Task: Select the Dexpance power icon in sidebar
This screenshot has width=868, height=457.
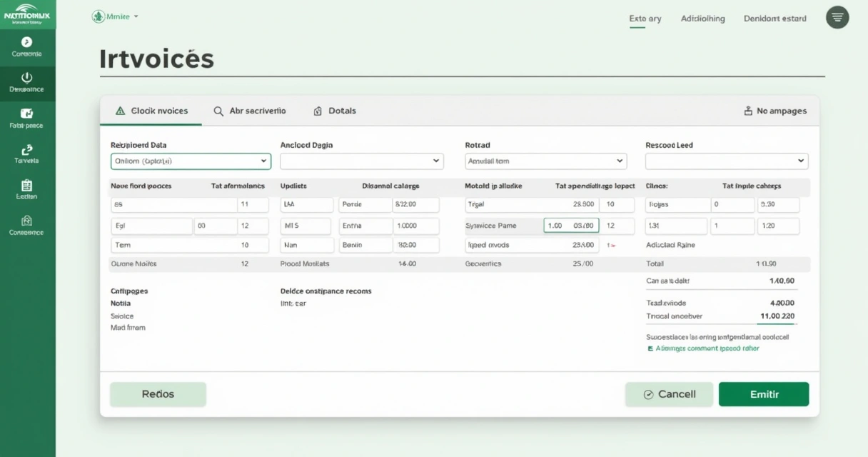Action: click(x=27, y=77)
